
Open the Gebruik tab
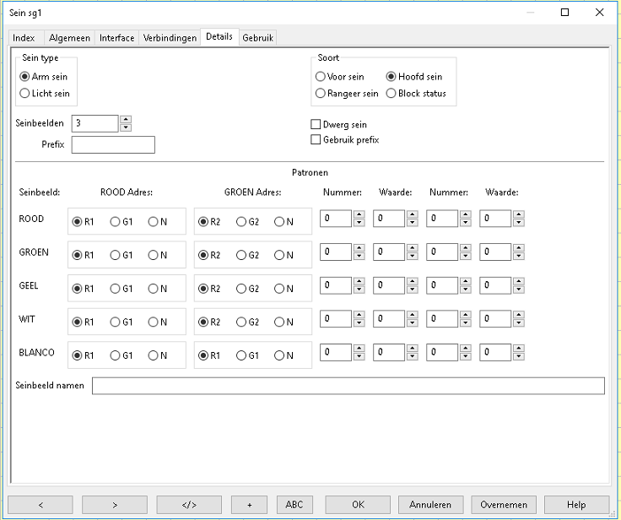[257, 38]
